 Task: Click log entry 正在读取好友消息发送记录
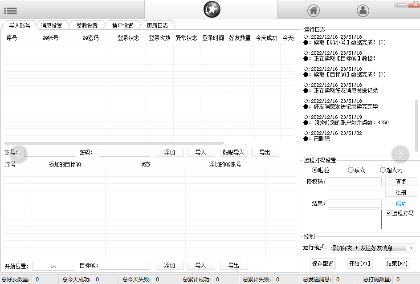click(x=346, y=90)
